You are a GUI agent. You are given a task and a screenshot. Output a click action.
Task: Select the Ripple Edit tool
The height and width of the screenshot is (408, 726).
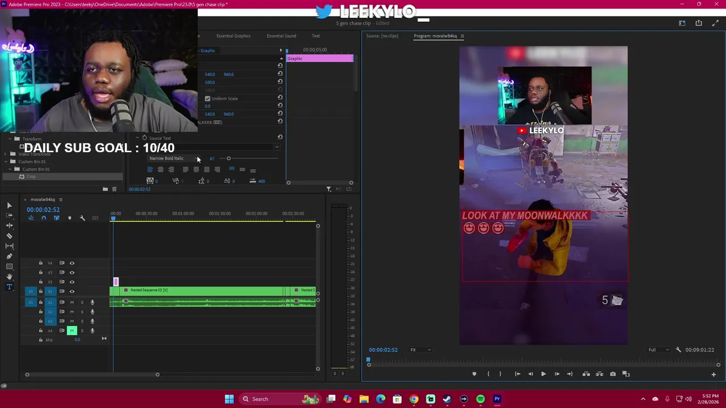(x=9, y=226)
